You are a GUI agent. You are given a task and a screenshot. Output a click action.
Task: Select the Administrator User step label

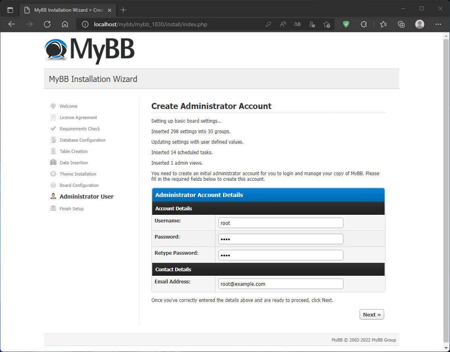pos(86,197)
